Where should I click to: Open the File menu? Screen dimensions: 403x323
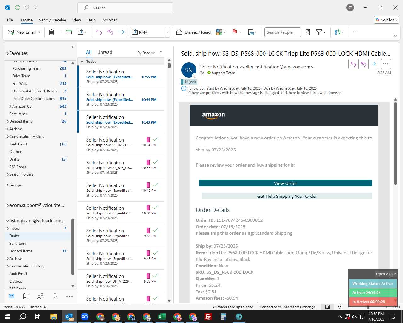click(10, 20)
